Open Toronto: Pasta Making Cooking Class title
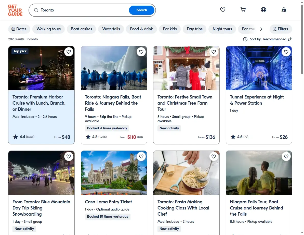The width and height of the screenshot is (304, 235). [183, 208]
